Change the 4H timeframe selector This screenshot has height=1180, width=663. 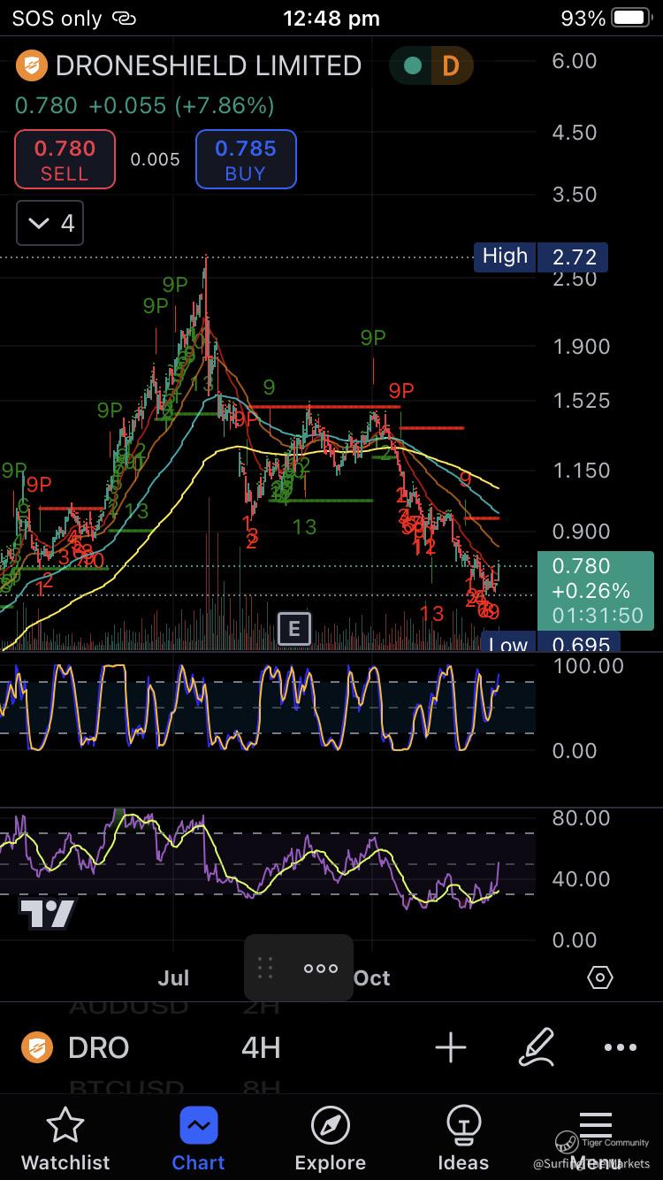(x=261, y=1047)
